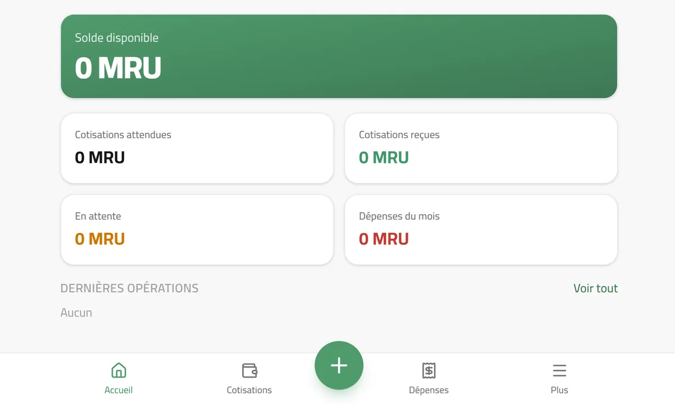Open the Cotisations wallet icon
This screenshot has width=675, height=404.
pos(249,370)
